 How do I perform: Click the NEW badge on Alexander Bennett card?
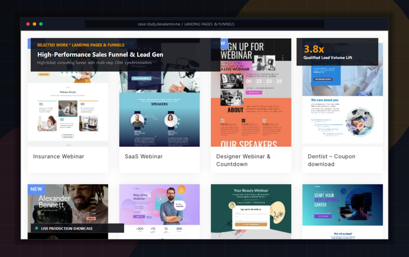point(36,189)
